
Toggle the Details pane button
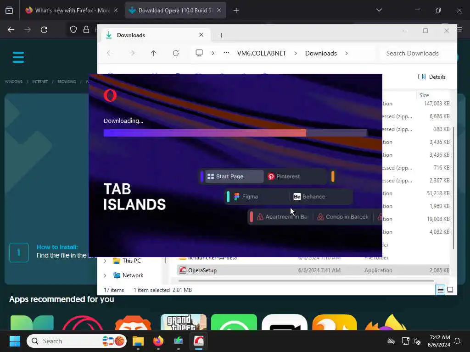coord(431,77)
